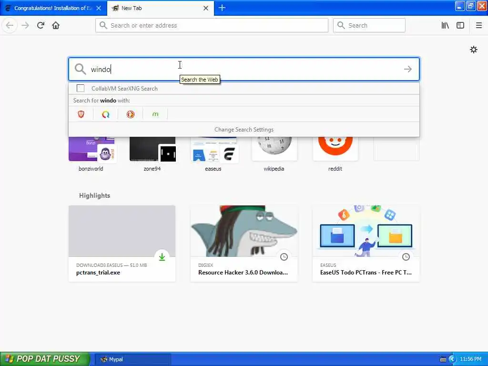Image resolution: width=488 pixels, height=366 pixels.
Task: Open the bonziworld top site
Action: [x=91, y=154]
